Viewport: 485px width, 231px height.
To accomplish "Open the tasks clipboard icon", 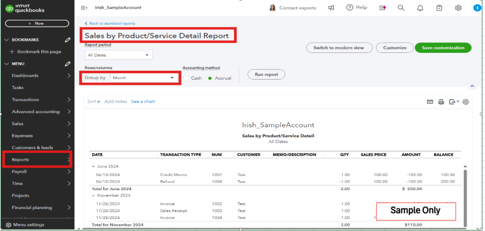I will point(439,8).
